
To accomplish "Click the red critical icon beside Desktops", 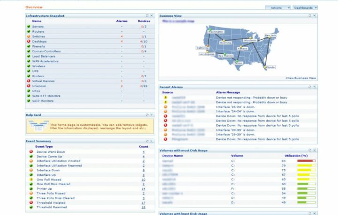I will tap(29, 41).
